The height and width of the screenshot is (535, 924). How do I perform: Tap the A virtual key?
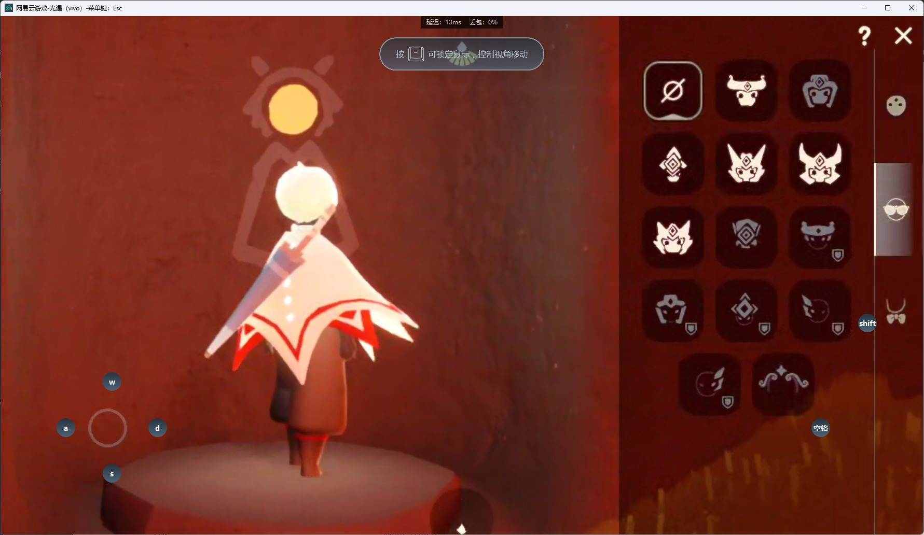click(x=66, y=428)
